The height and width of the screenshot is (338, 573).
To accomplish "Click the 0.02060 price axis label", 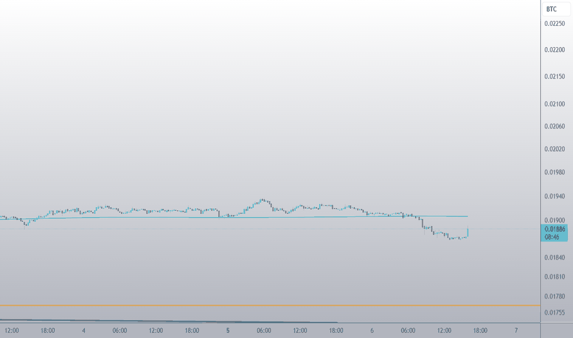I will (555, 127).
